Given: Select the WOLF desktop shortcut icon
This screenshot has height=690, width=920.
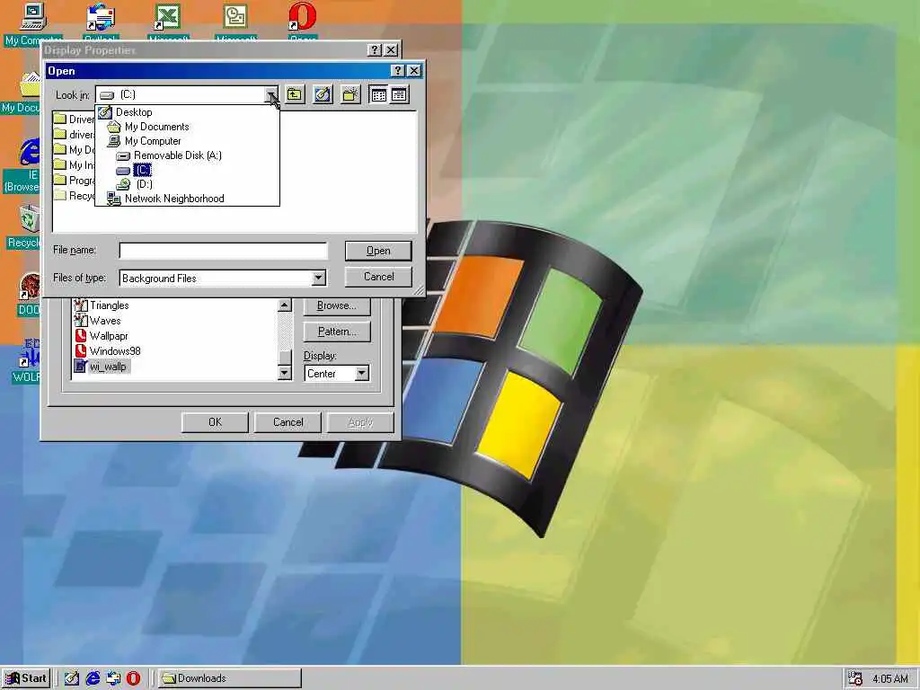Looking at the screenshot, I should [27, 361].
